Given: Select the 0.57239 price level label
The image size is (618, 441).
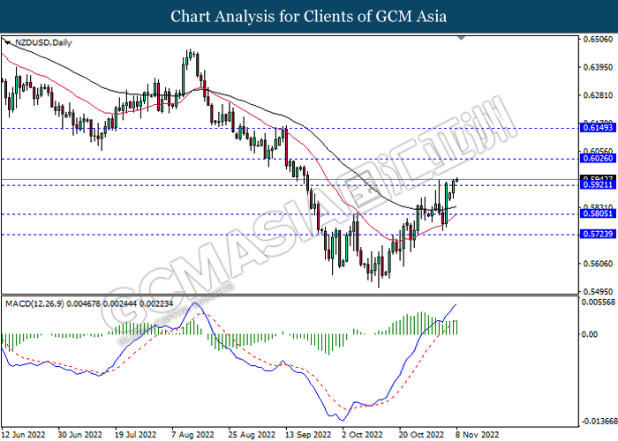Looking at the screenshot, I should (x=599, y=234).
